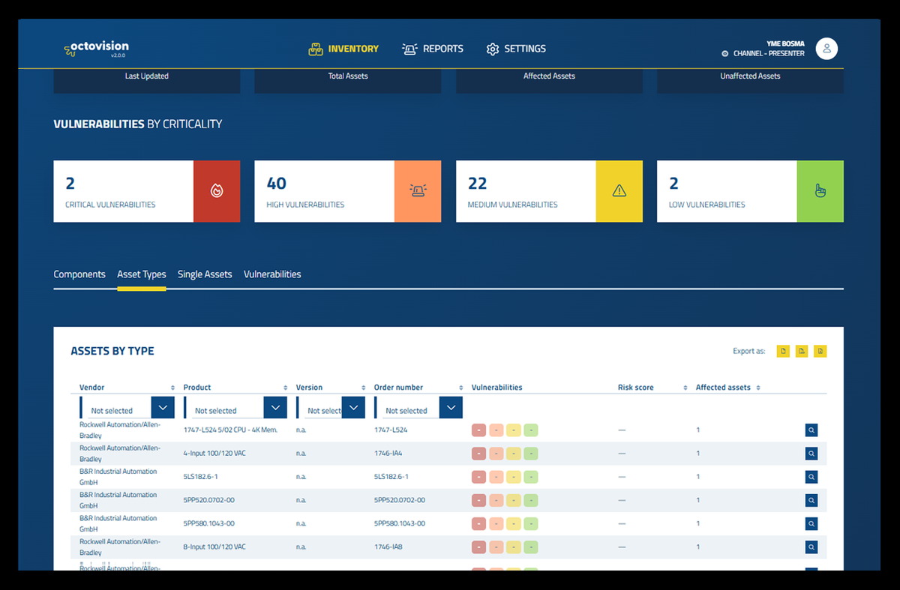Click the red vulnerability severity swatch for 1746-IA4
The height and width of the screenshot is (590, 900).
point(478,453)
